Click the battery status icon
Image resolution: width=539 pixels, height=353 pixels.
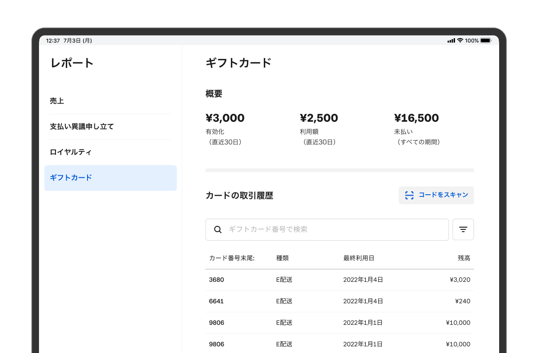pos(486,40)
